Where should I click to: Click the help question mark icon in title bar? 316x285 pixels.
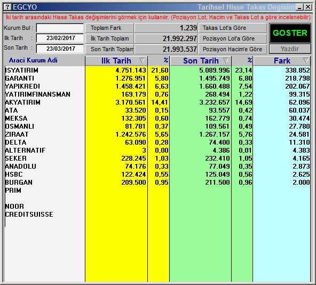[7, 7]
